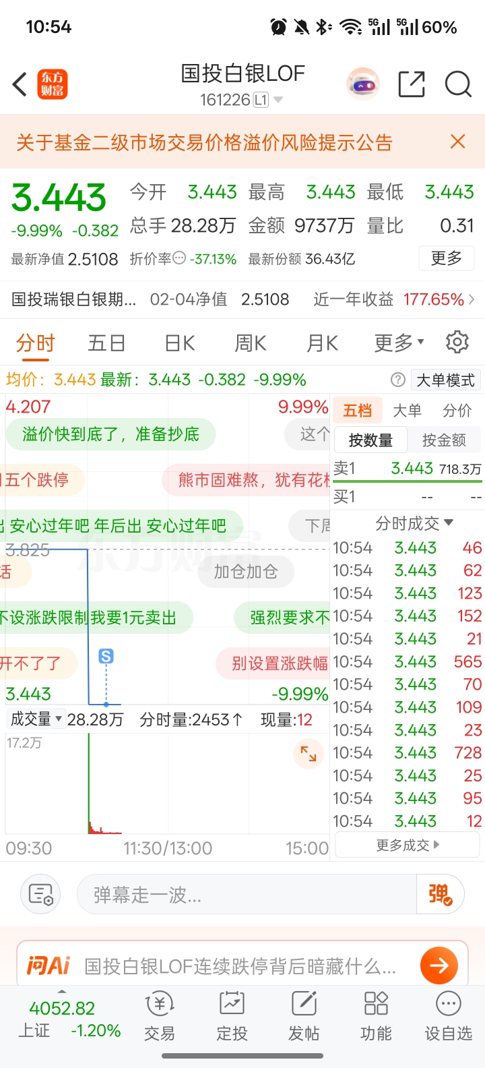
Task: Select the 五档 tab
Action: pyautogui.click(x=358, y=410)
